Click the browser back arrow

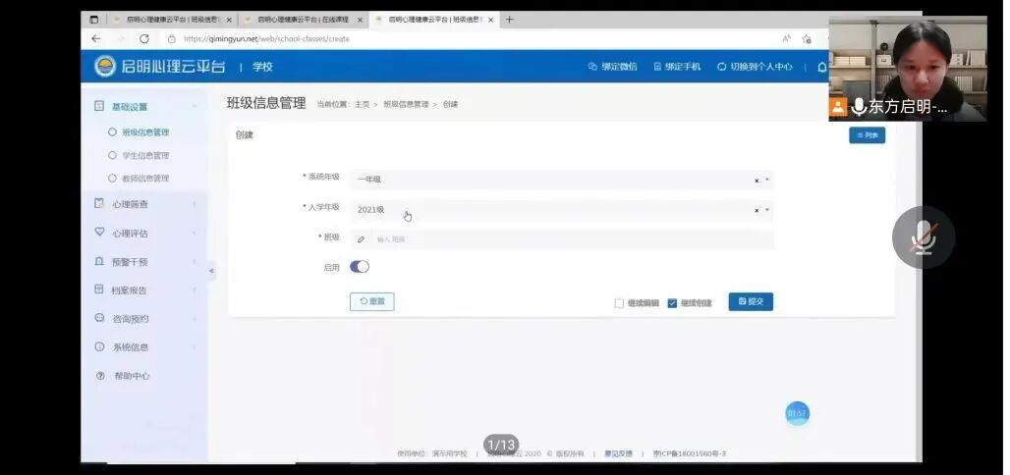click(96, 38)
